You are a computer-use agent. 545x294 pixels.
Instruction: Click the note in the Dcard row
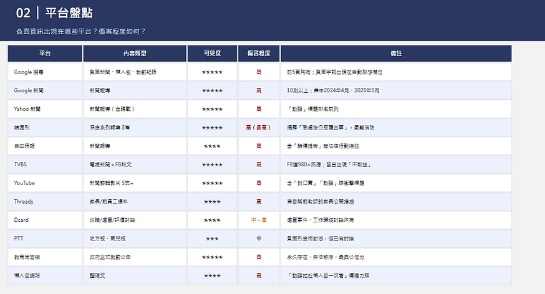[396, 220]
